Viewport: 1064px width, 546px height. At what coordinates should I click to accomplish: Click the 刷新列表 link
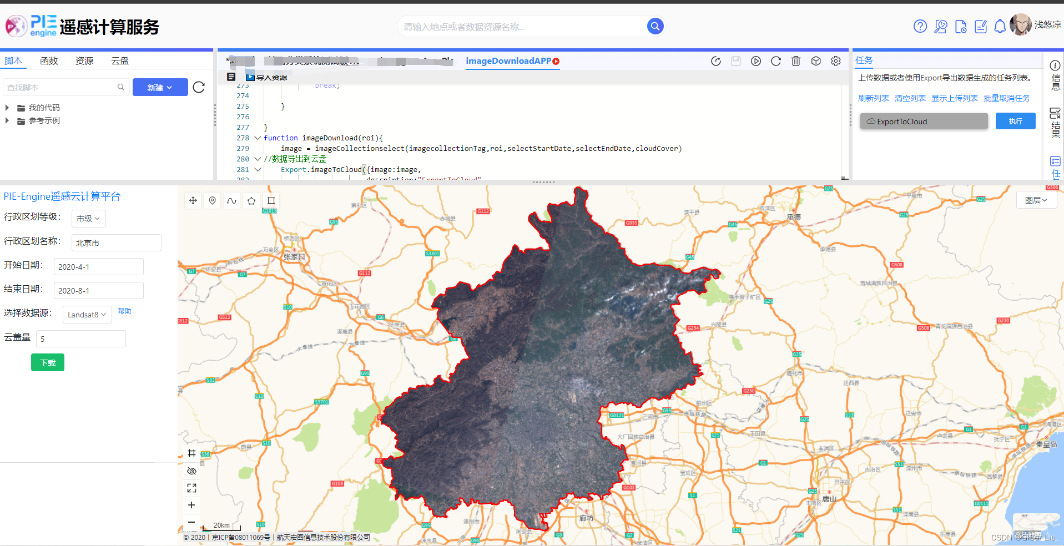click(x=874, y=98)
